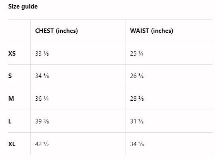Select XL chest value 42 ½

point(42,144)
